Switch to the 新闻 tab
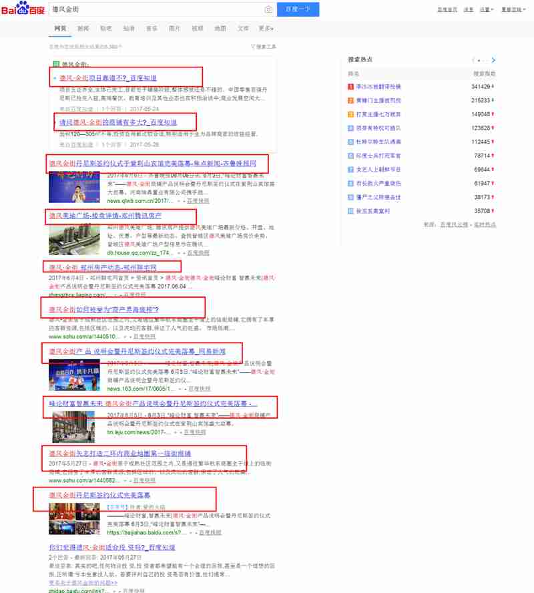This screenshot has width=534, height=593. pyautogui.click(x=83, y=29)
